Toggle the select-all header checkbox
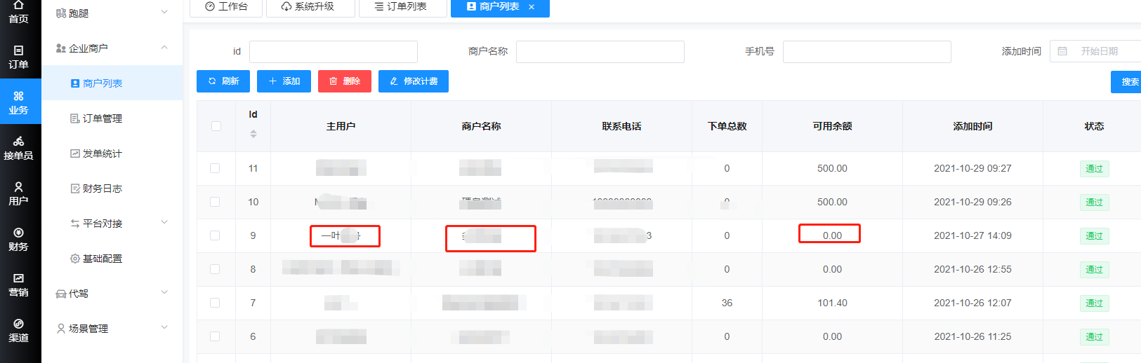1141x363 pixels. [216, 126]
